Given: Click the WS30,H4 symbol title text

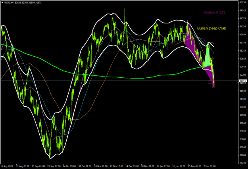Looking at the screenshot, I should click(9, 2).
